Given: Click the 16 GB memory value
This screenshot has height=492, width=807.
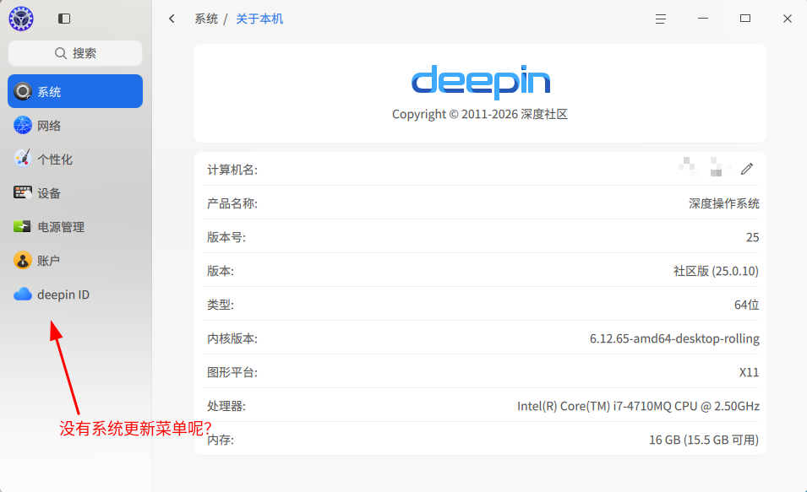Looking at the screenshot, I should 704,440.
